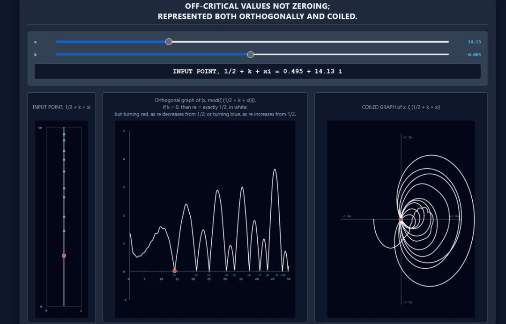Grab the x slider handle
The width and height of the screenshot is (506, 324).
169,42
